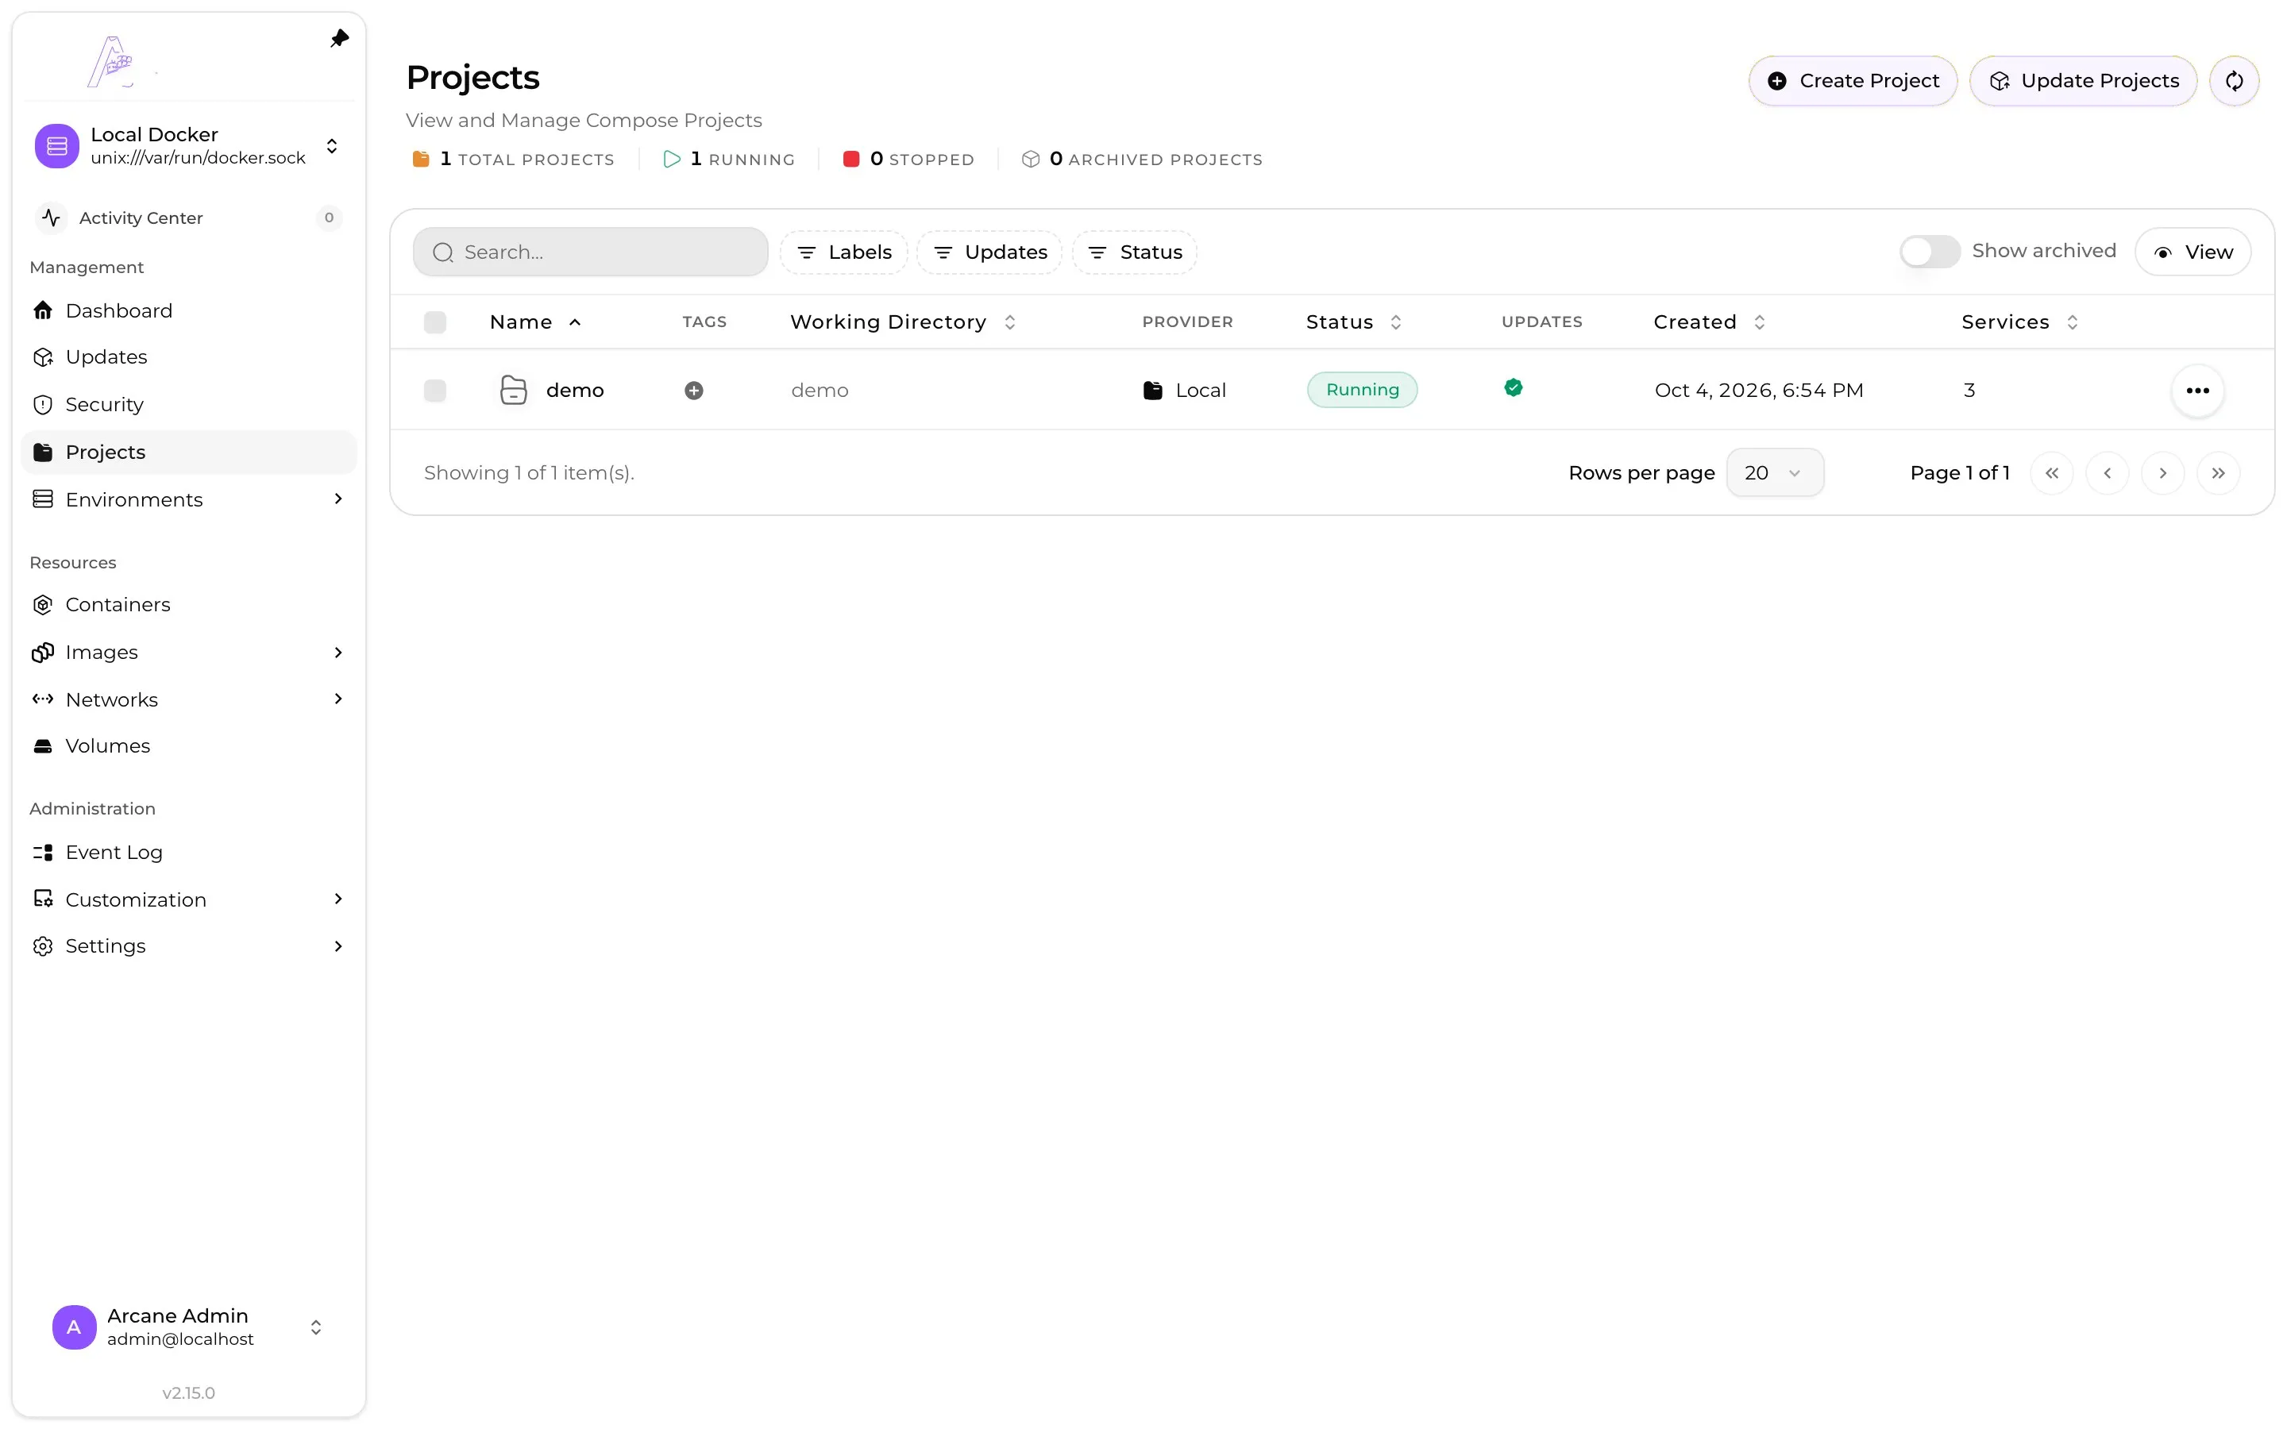
Task: Click the add tag plus icon for demo
Action: pos(694,391)
